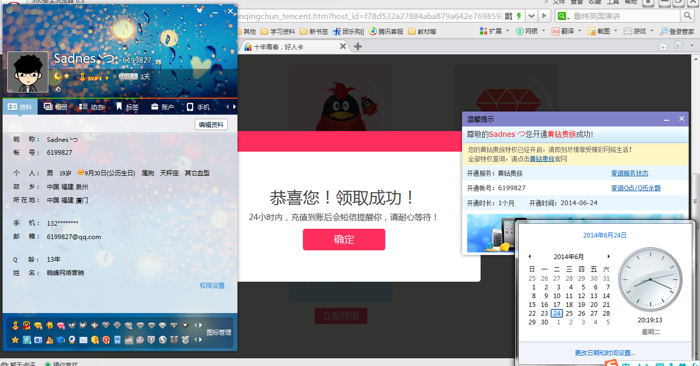Select the 资料 tab
700x366 pixels.
point(20,107)
